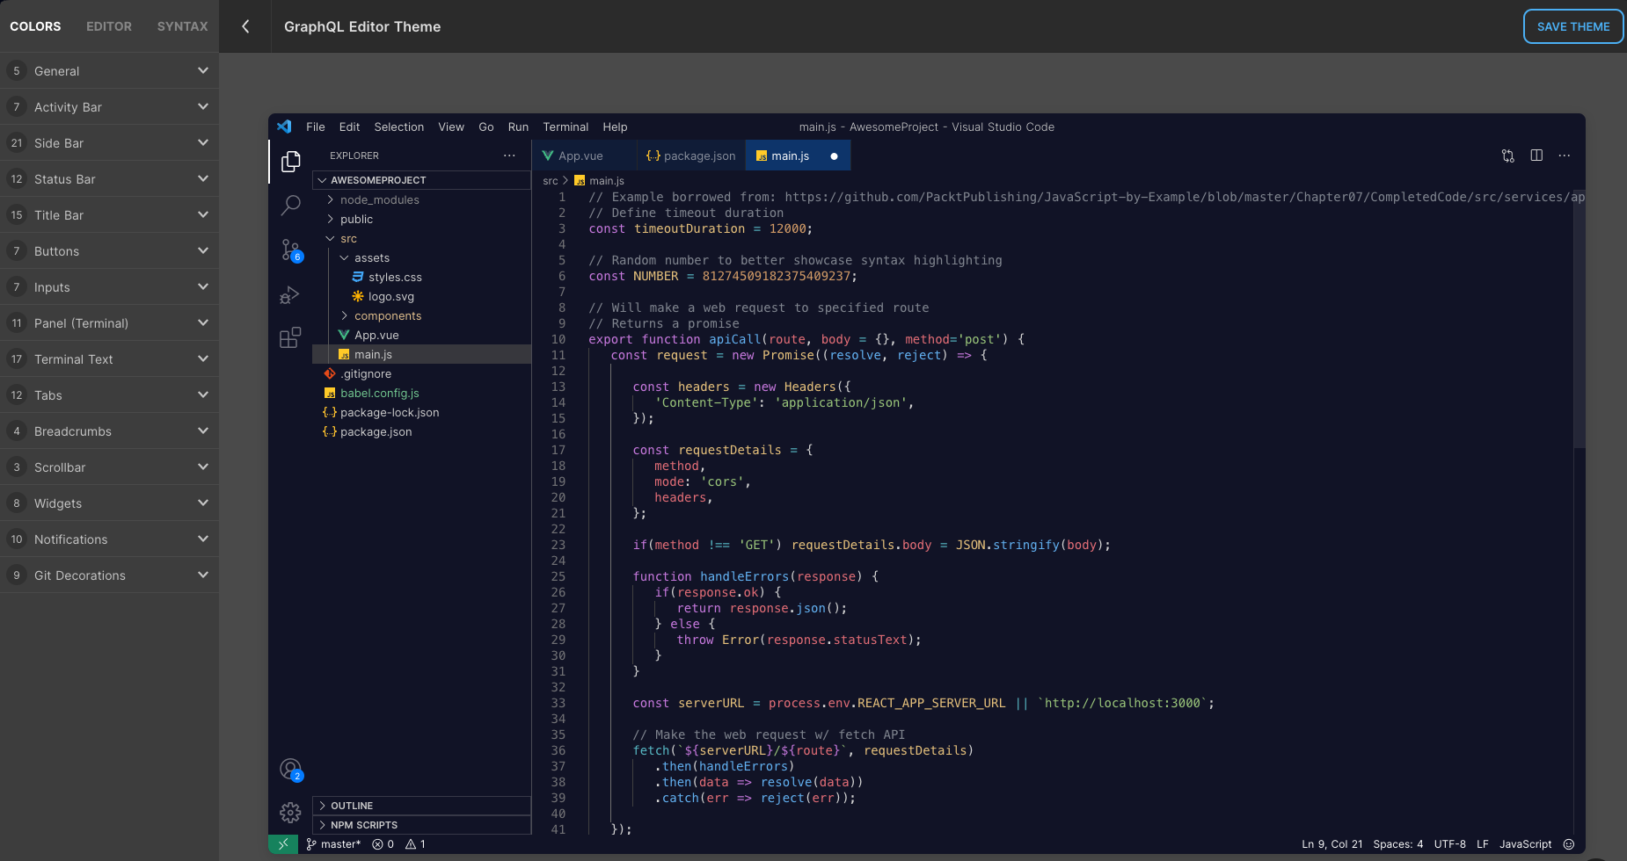
Task: Click the errors count in status bar
Action: click(x=383, y=844)
